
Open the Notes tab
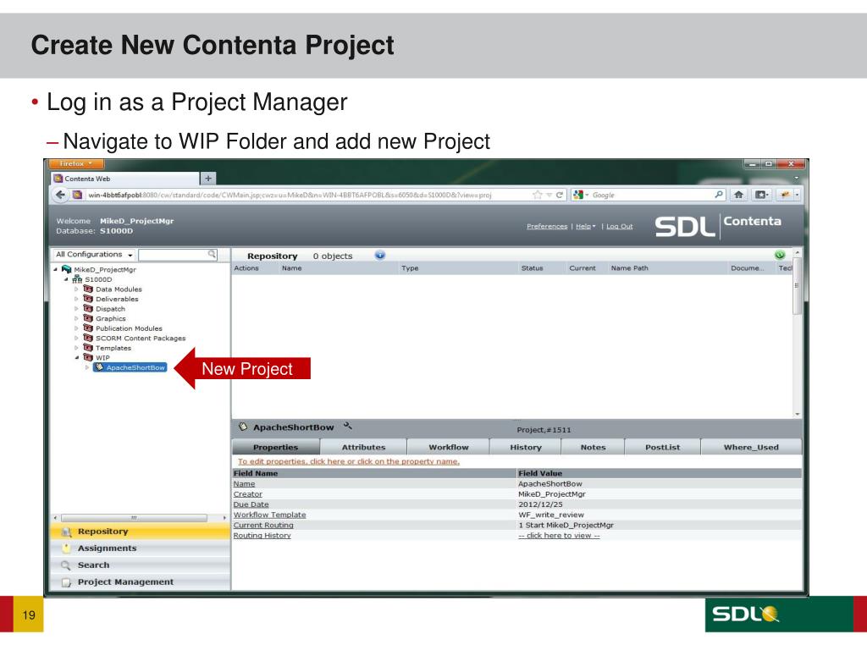coord(593,447)
